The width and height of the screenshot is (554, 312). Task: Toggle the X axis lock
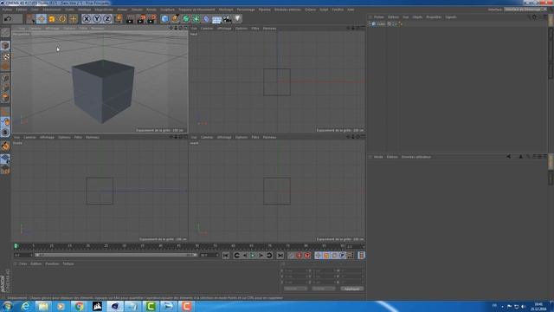point(87,19)
